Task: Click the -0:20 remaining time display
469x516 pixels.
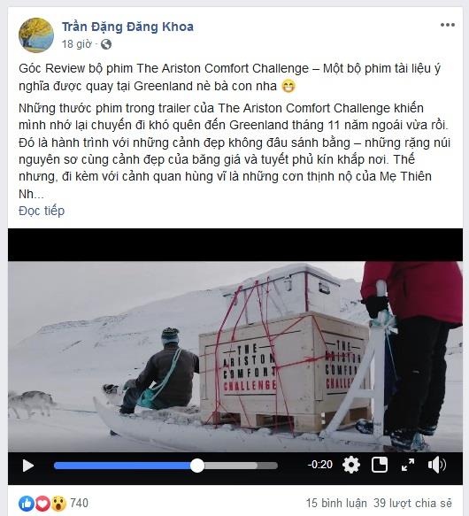Action: [320, 465]
